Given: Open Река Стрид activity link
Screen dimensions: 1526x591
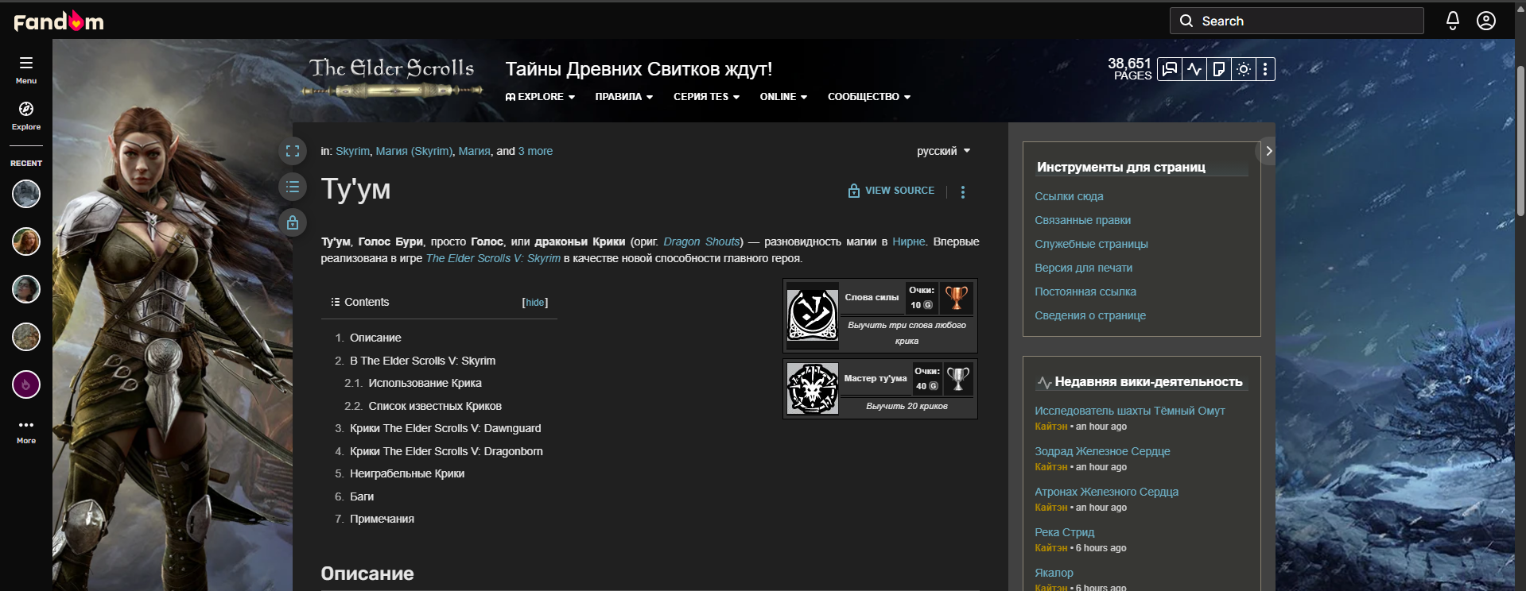Looking at the screenshot, I should click(1064, 532).
